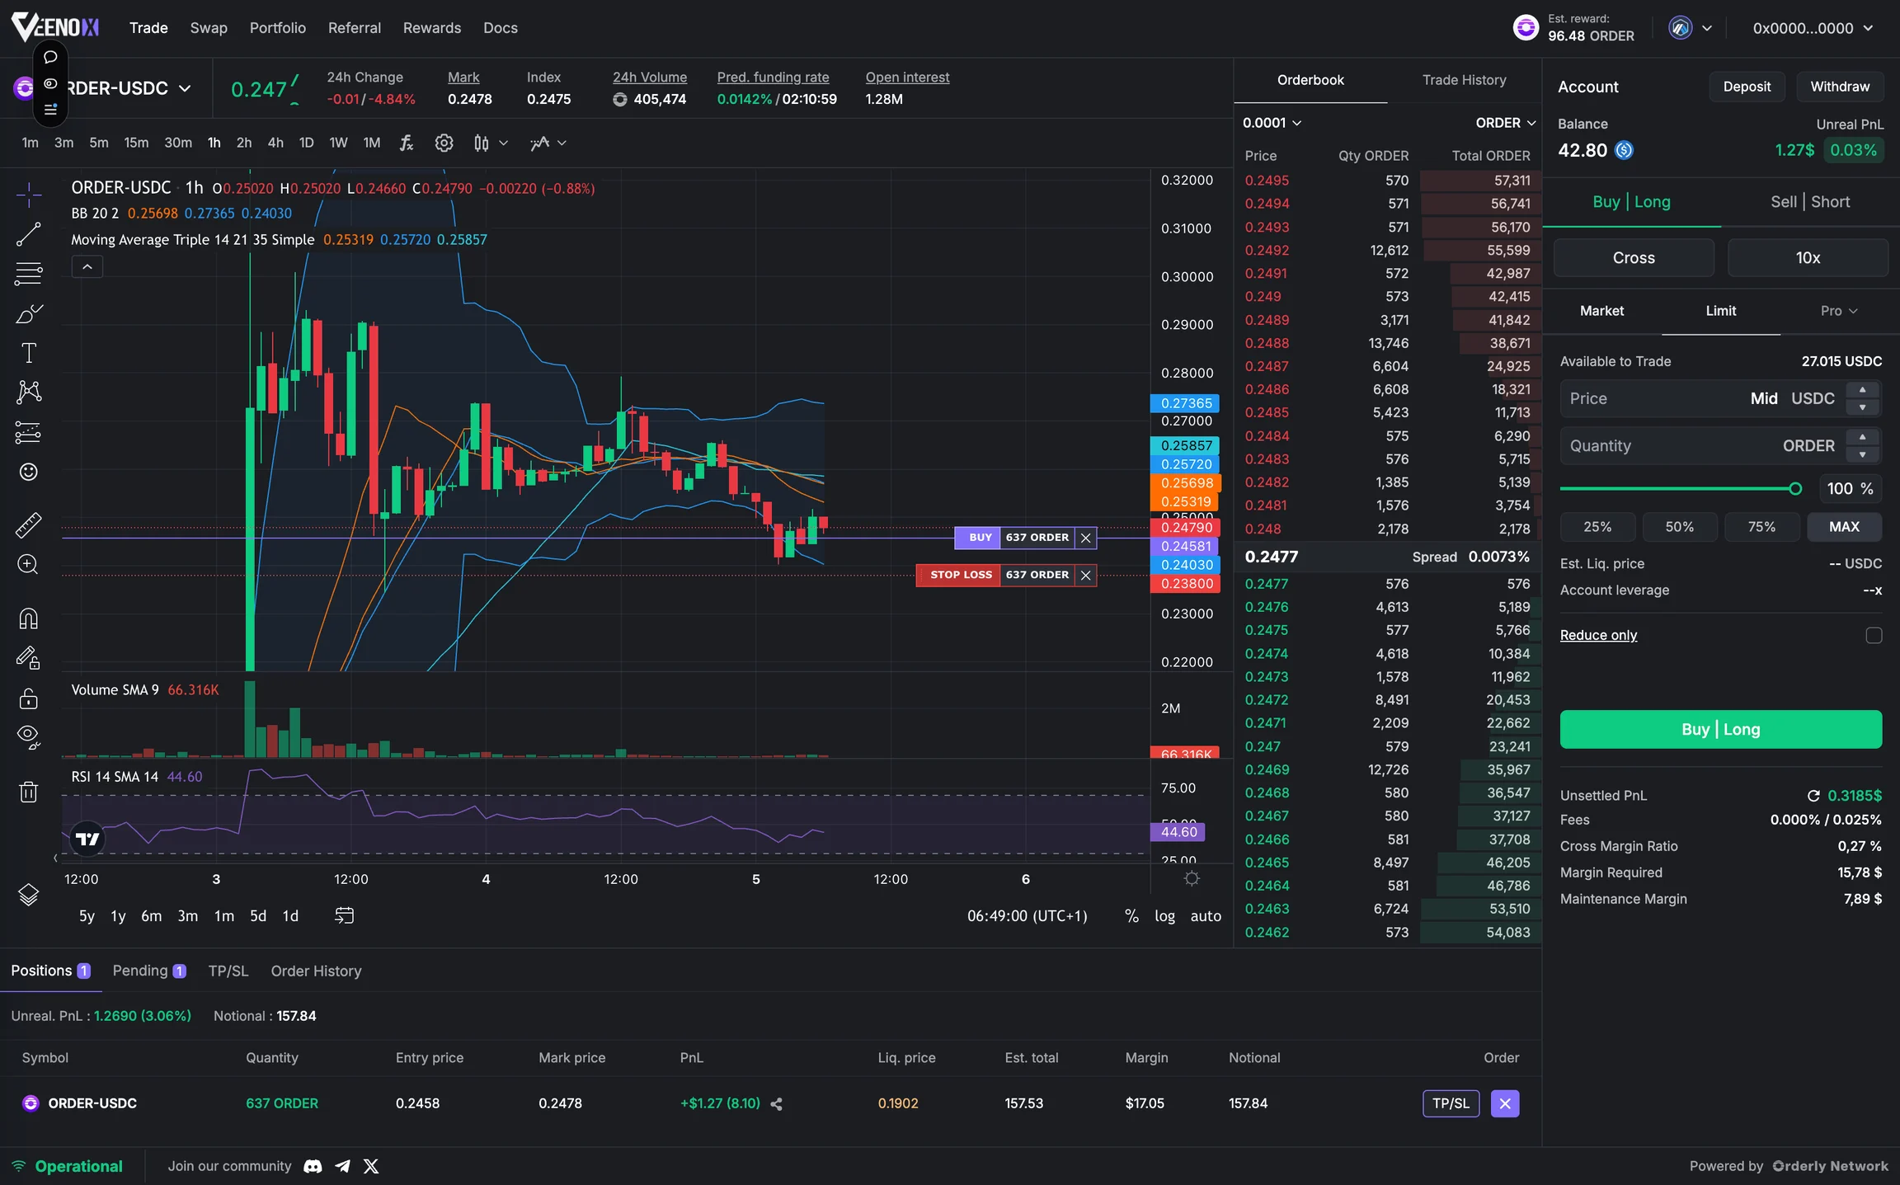Open the Pro order types dropdown
The width and height of the screenshot is (1900, 1185).
point(1839,311)
